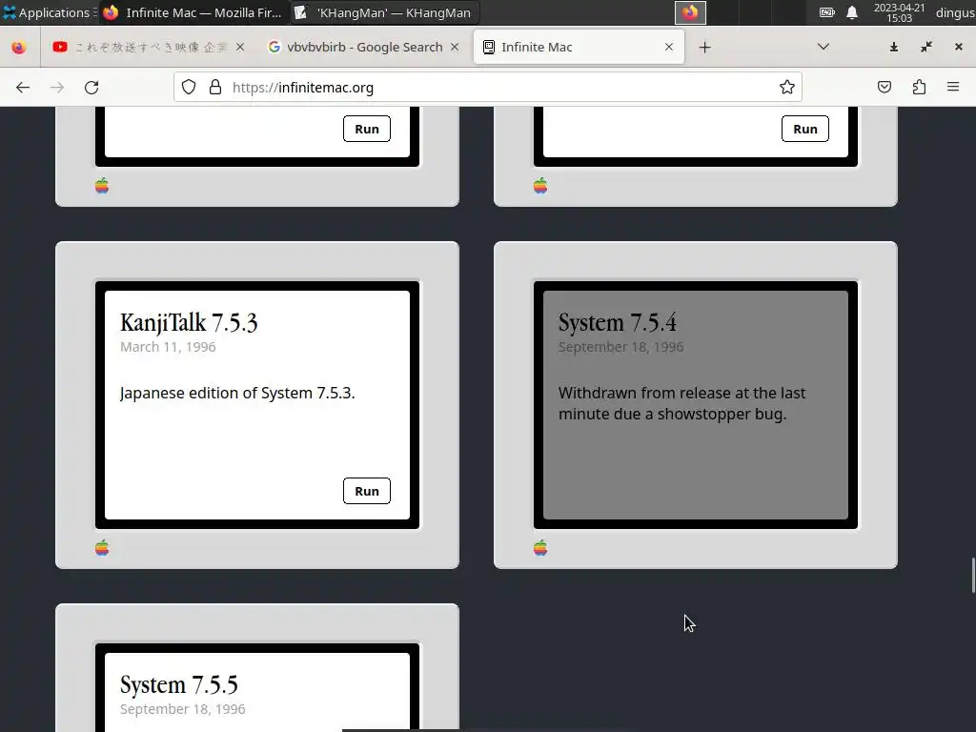
Task: Switch to the YouTube video tab
Action: coord(150,47)
